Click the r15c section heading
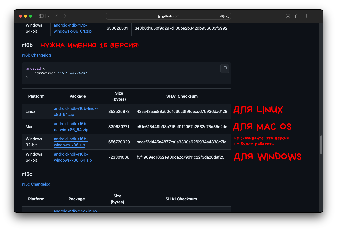Screen dimensions: 337x231 27,174
